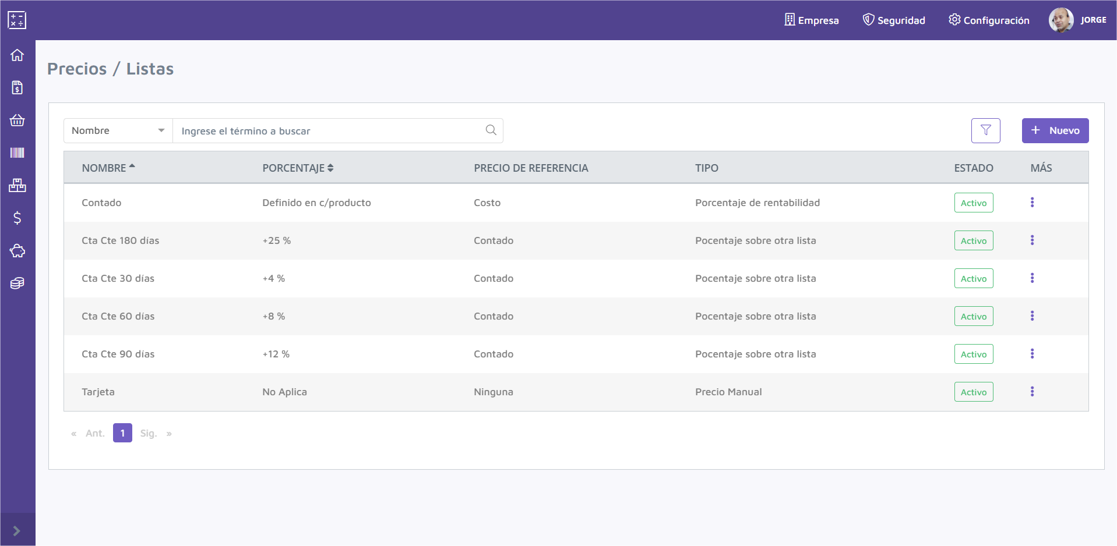
Task: Open the Empresa menu
Action: point(811,20)
